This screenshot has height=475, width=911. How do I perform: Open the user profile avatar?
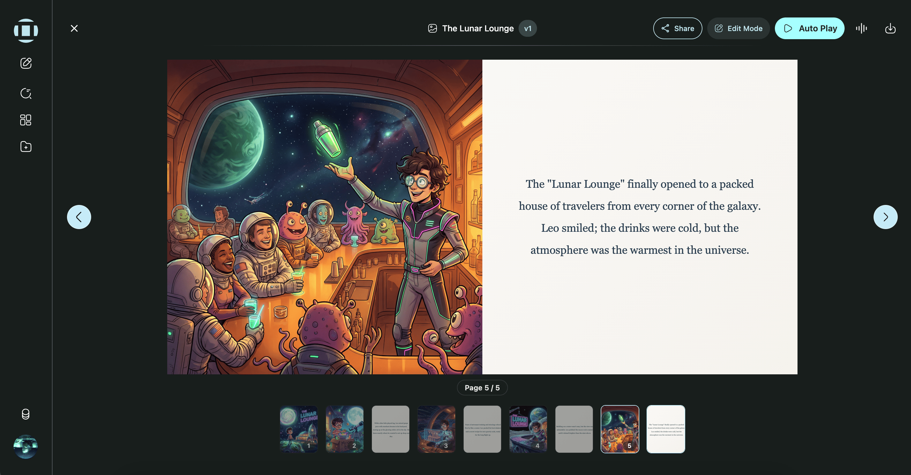[x=25, y=446]
